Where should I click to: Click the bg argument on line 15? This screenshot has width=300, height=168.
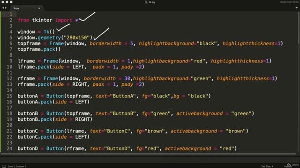pyautogui.click(x=176, y=96)
